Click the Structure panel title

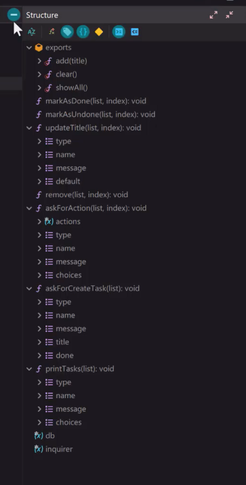(x=42, y=15)
